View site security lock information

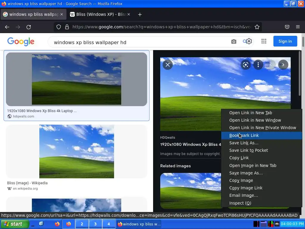pos(67,27)
